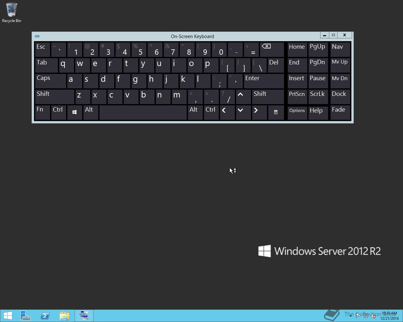Tap the Windows logo key on keyboard
Image resolution: width=403 pixels, height=322 pixels.
(75, 113)
